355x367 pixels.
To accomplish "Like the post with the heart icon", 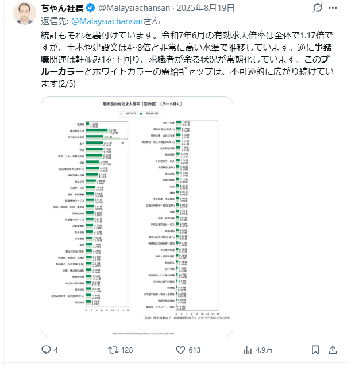I will point(180,350).
